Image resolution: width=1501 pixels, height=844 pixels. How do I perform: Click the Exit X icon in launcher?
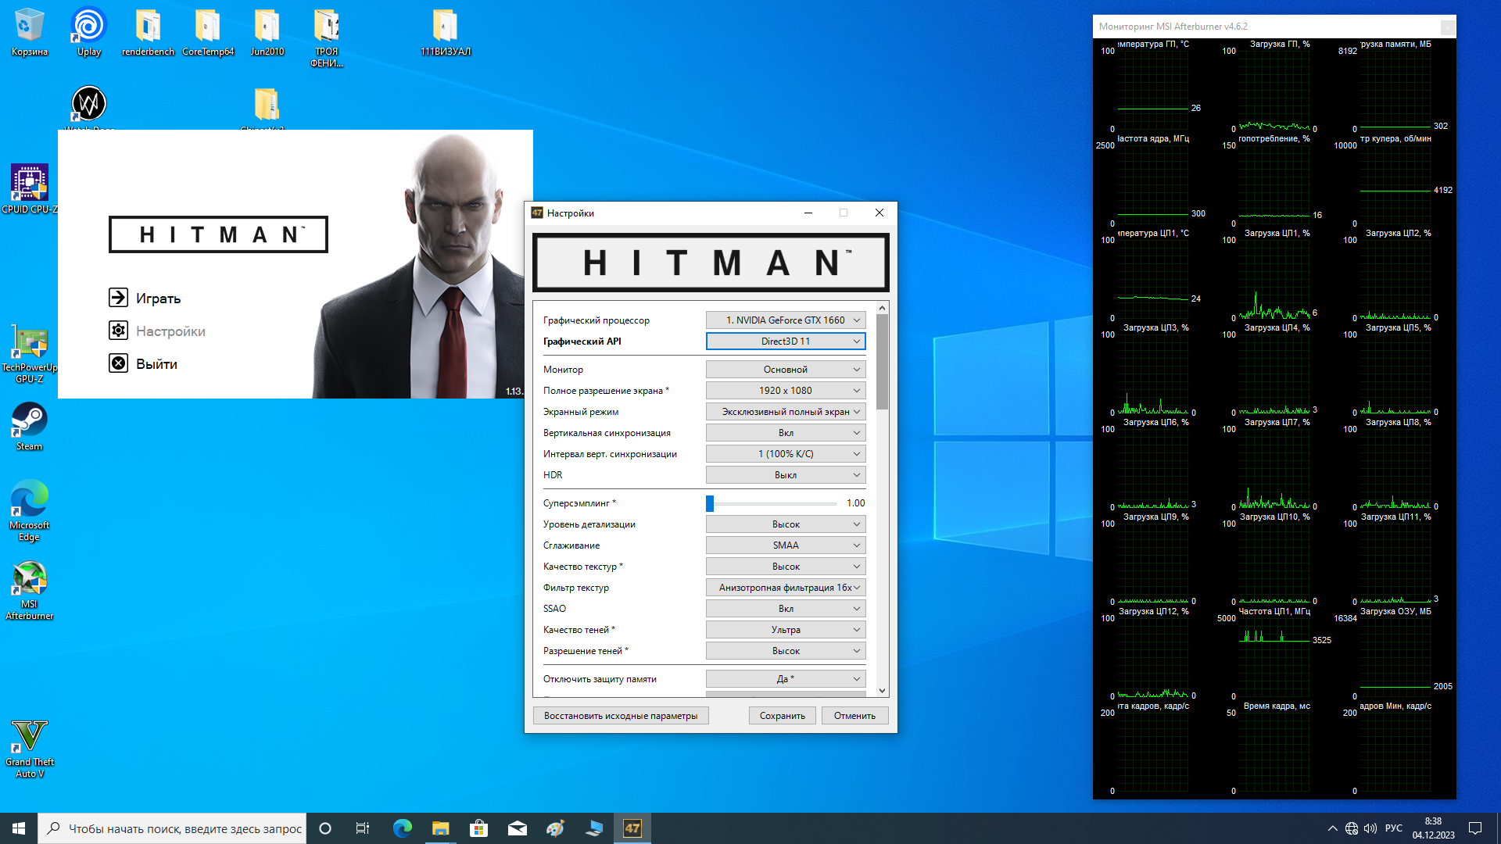[x=118, y=363]
